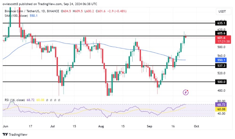This screenshot has height=139, width=235.
Task: Click the TradingView text link at bottom
Action: pyautogui.click(x=18, y=135)
